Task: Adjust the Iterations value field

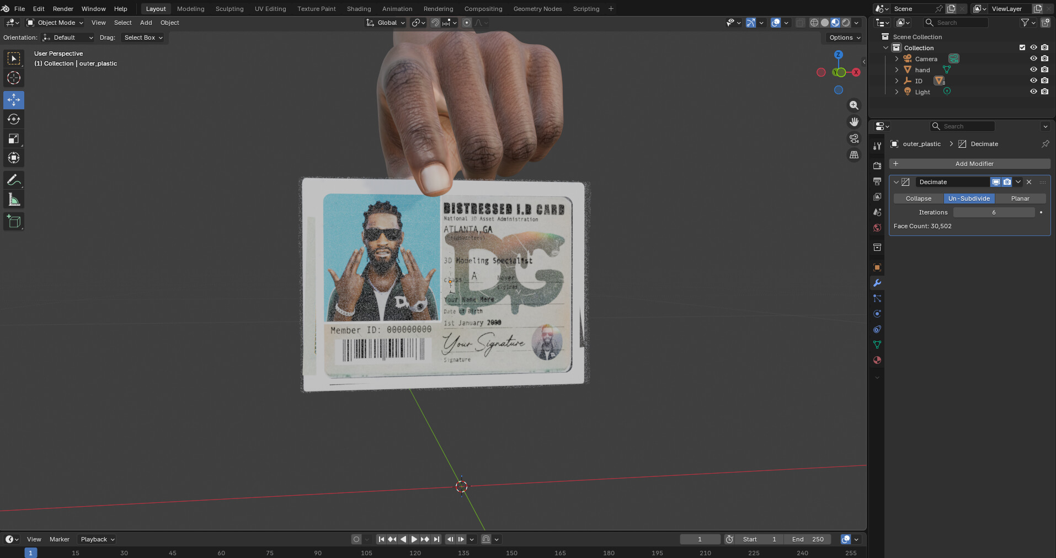Action: coord(994,212)
